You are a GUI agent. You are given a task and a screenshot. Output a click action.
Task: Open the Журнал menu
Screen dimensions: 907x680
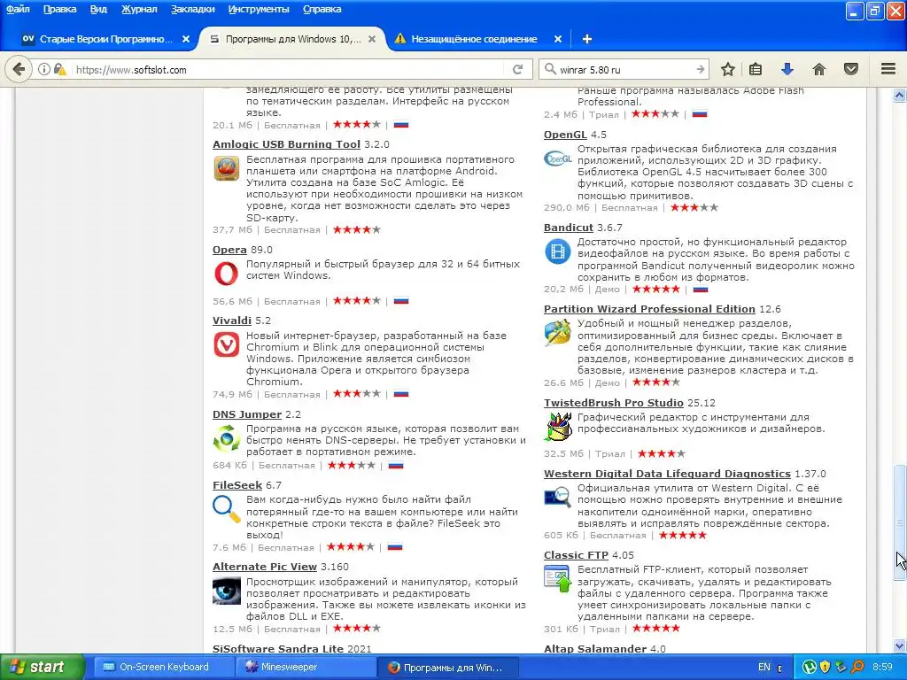139,9
